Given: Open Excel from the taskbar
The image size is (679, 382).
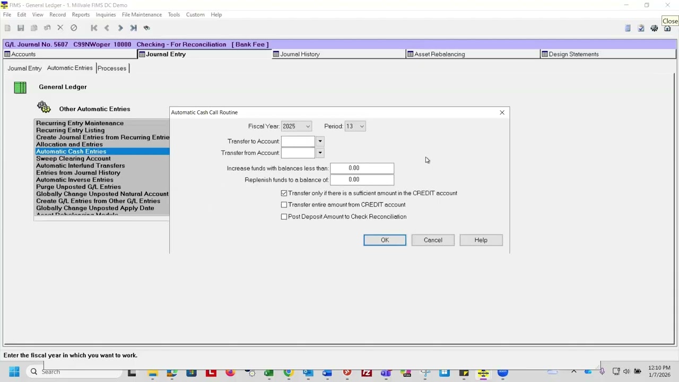Looking at the screenshot, I should tap(269, 372).
